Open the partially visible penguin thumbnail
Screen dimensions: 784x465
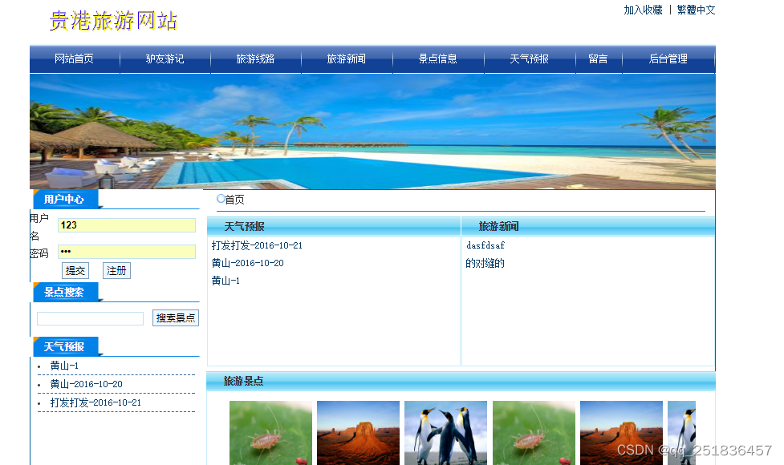tap(681, 433)
